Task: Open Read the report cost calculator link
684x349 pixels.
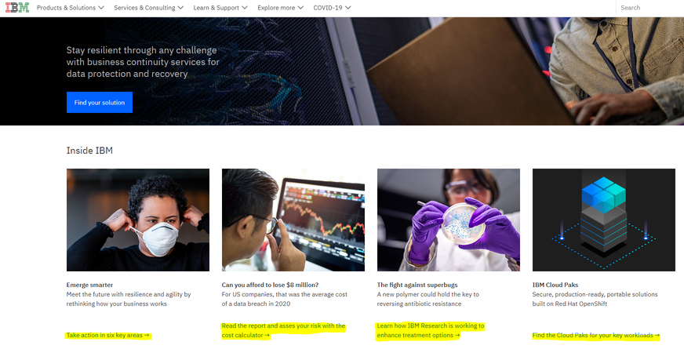Action: 283,330
